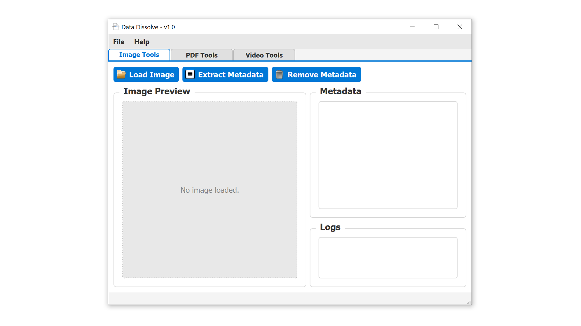
Task: Open the File menu
Action: [x=119, y=42]
